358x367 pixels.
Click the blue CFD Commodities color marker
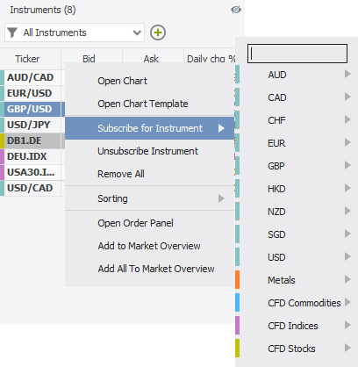point(237,302)
